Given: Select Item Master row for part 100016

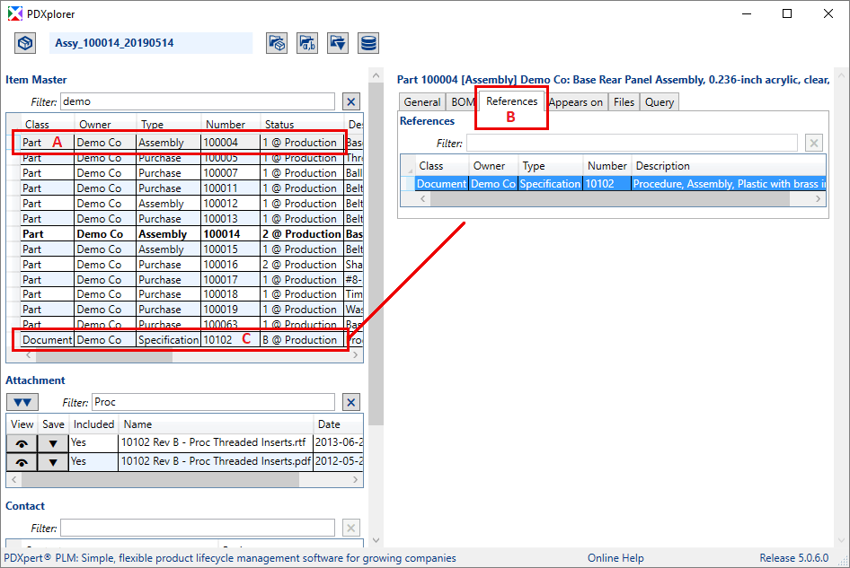Looking at the screenshot, I should tap(187, 264).
